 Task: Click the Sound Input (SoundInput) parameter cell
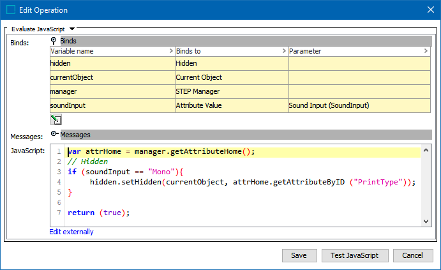[359, 105]
